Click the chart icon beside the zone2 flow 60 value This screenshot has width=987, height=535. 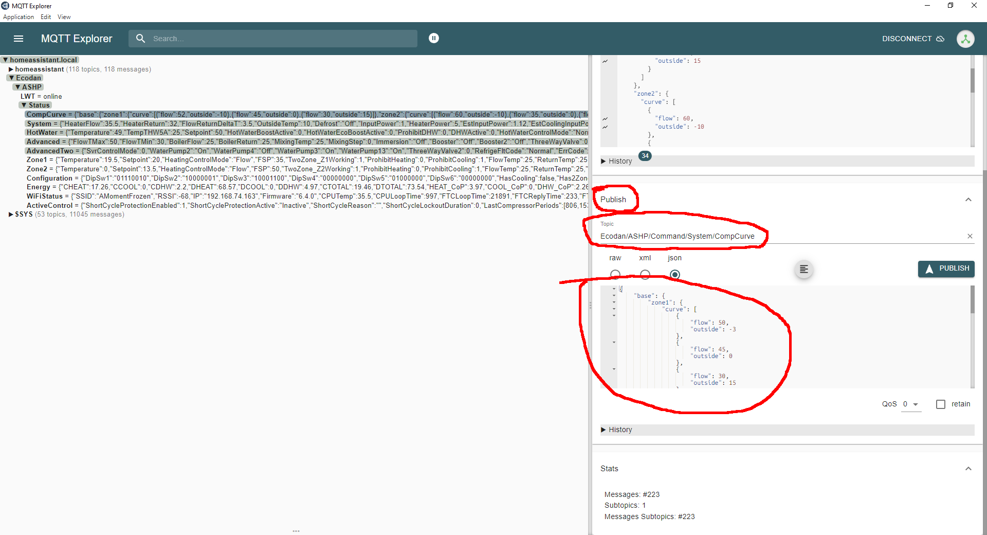pyautogui.click(x=605, y=119)
